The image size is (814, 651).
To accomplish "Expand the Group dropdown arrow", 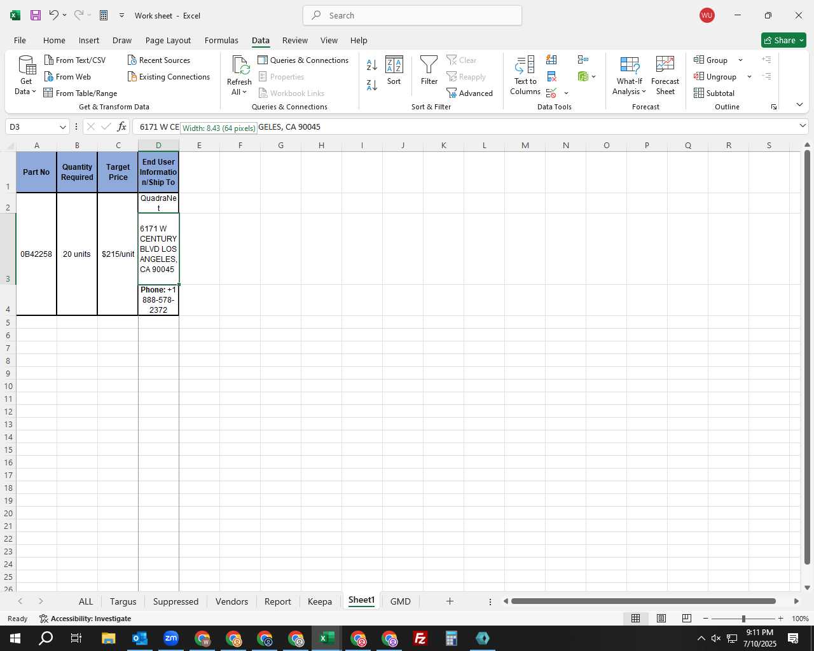I will 740,60.
